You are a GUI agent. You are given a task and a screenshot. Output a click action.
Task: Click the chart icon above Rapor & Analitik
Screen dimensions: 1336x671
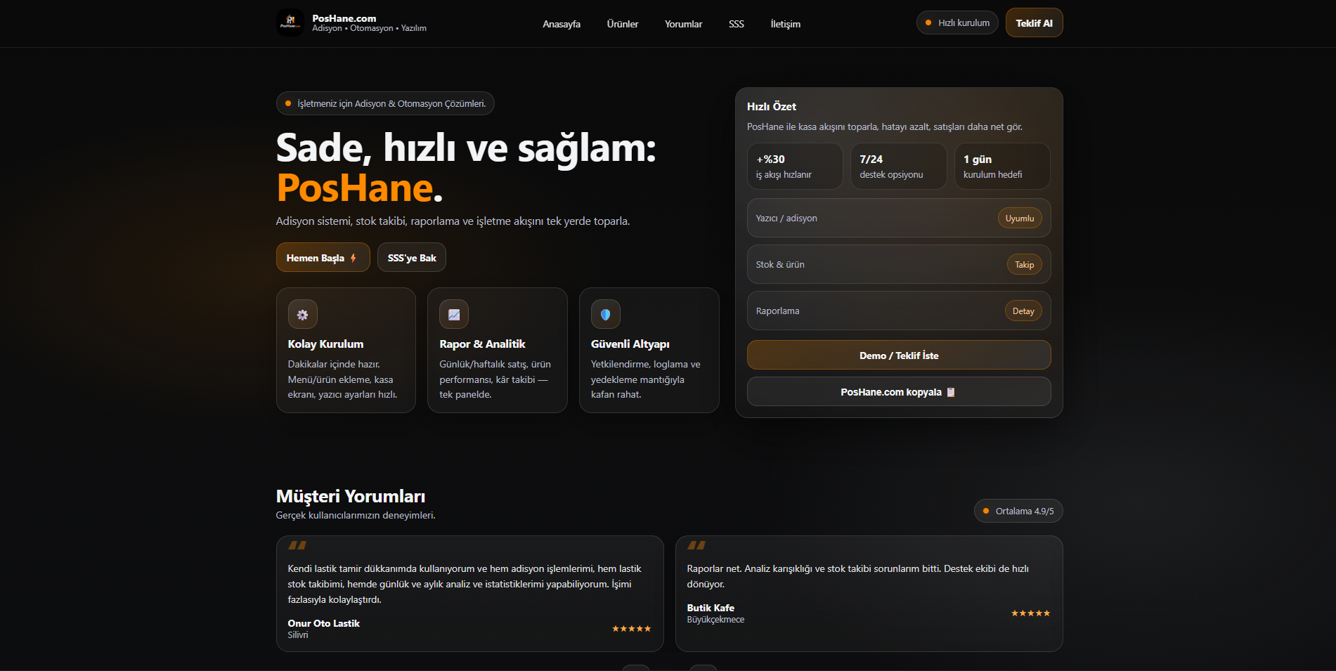[454, 314]
